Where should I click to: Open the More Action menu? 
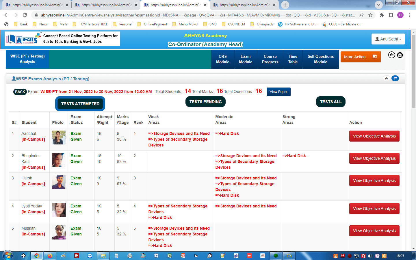[360, 57]
